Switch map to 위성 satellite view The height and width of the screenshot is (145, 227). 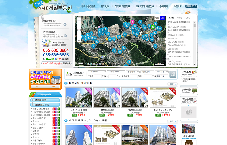click(x=163, y=18)
